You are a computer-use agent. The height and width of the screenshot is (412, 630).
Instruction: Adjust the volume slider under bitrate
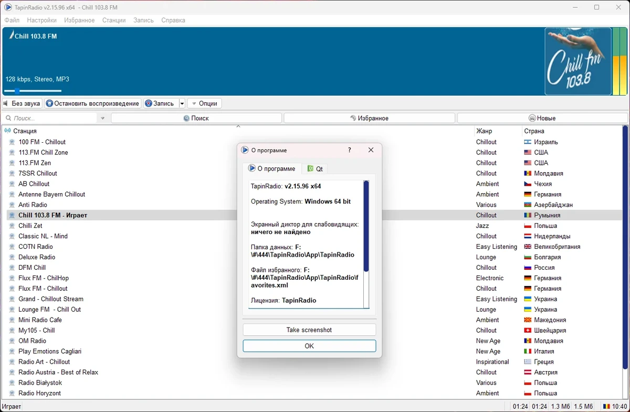pos(33,91)
